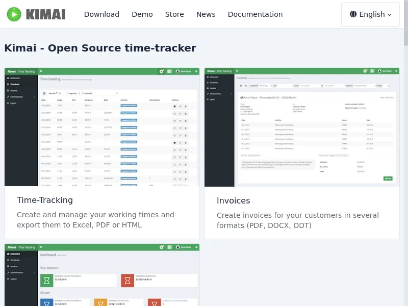408x306 pixels.
Task: Click the green Kimai clock logo
Action: [14, 14]
